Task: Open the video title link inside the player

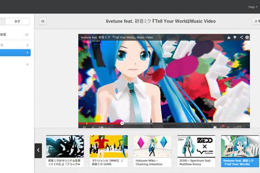Action: [117, 37]
